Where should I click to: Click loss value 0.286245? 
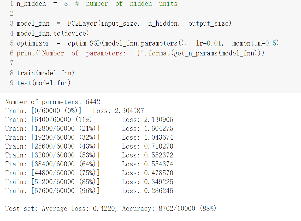point(158,191)
